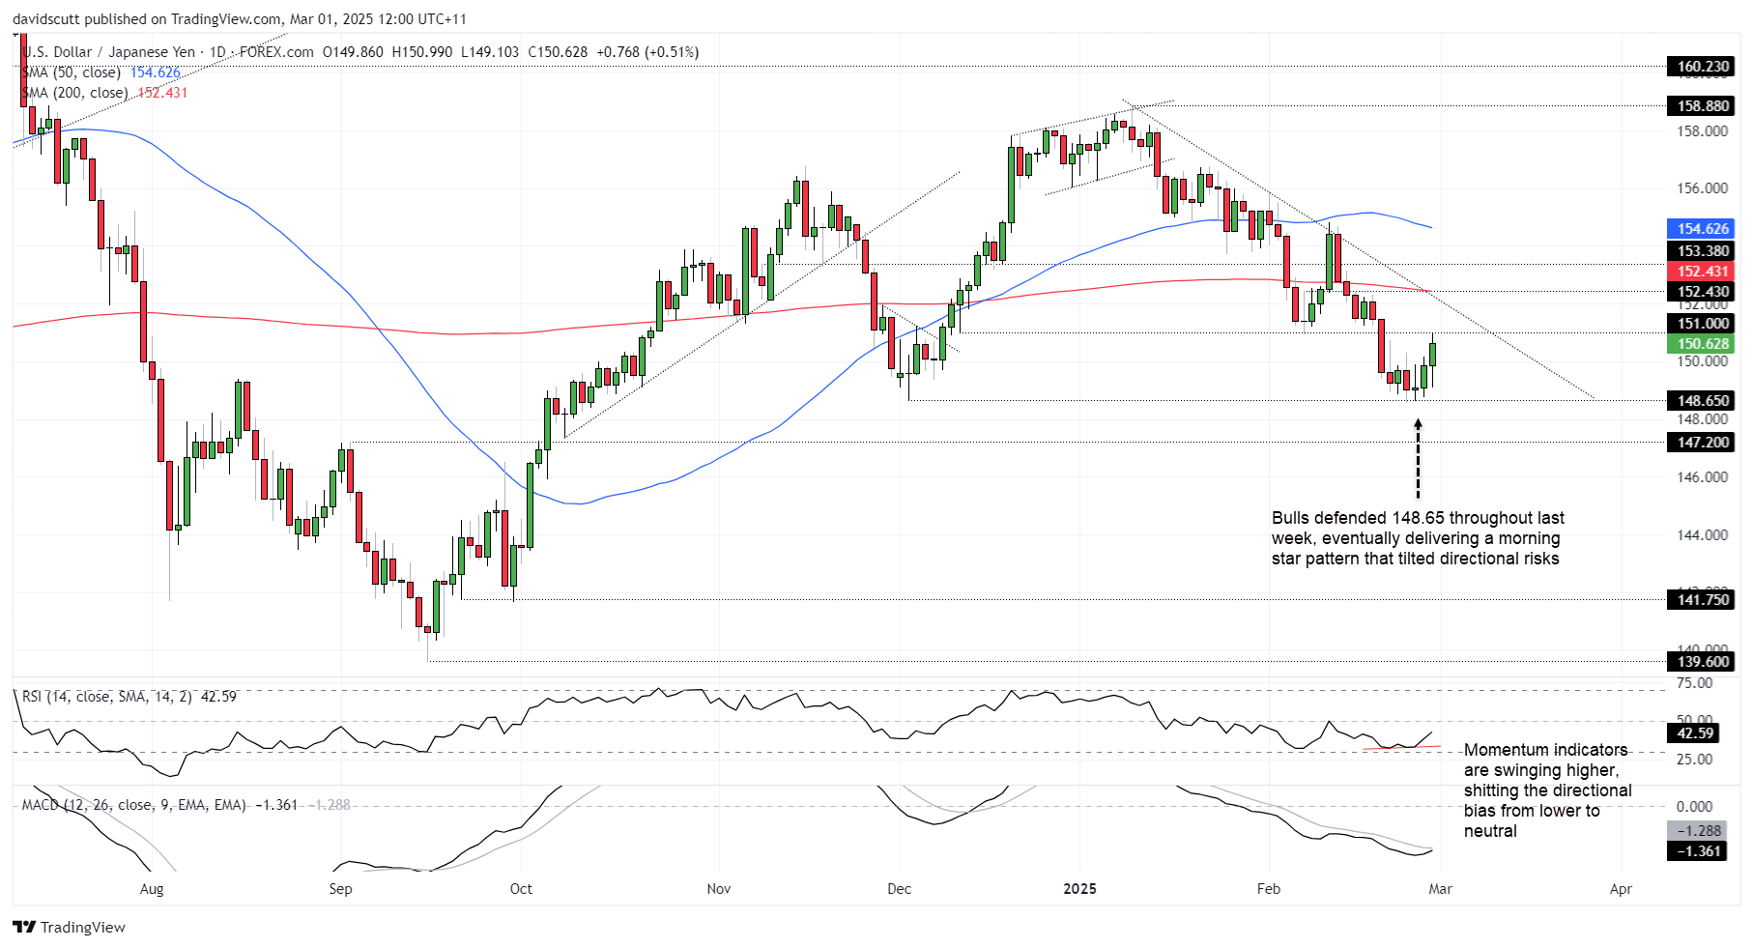Click the SMA (50, close) indicator legend
The image size is (1753, 948).
click(101, 72)
